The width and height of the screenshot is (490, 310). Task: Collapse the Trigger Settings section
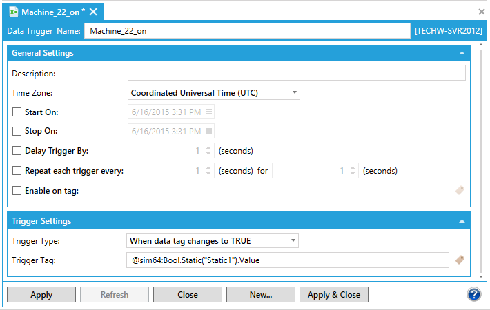[x=462, y=221]
